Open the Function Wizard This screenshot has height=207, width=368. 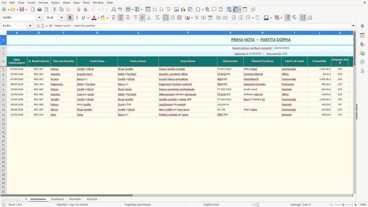click(38, 26)
